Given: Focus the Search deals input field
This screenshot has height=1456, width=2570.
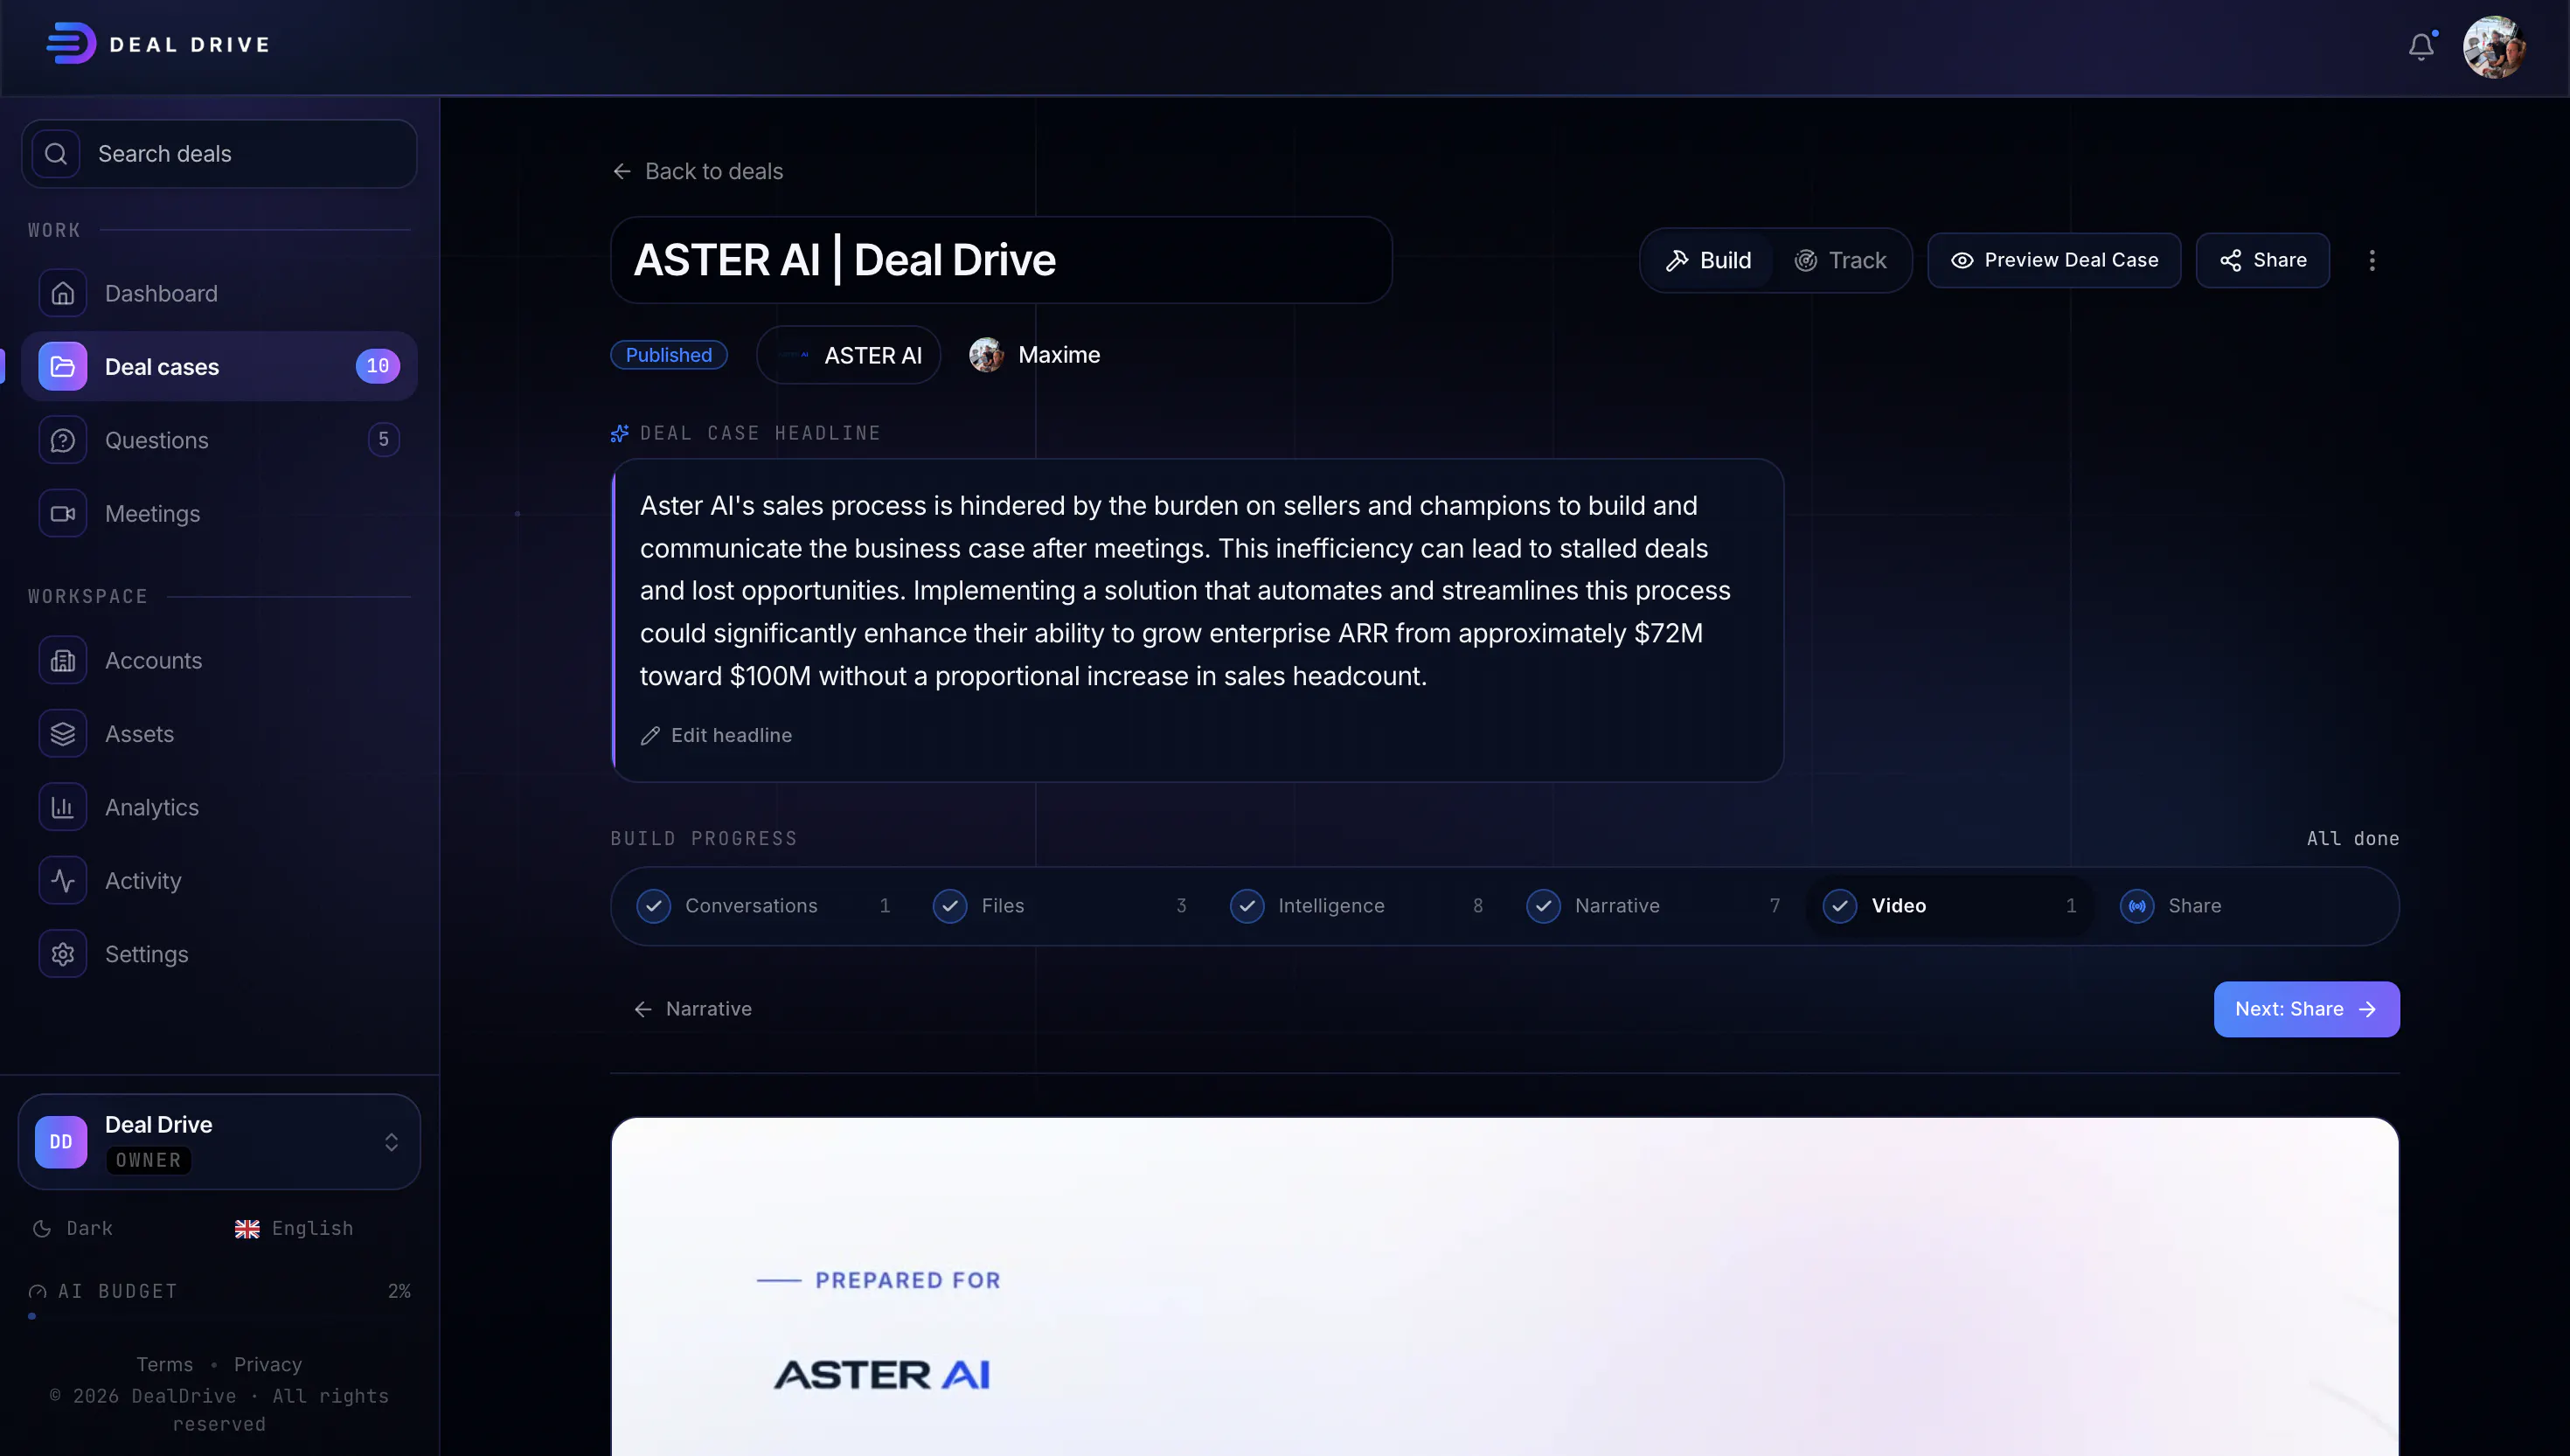Looking at the screenshot, I should pyautogui.click(x=219, y=154).
